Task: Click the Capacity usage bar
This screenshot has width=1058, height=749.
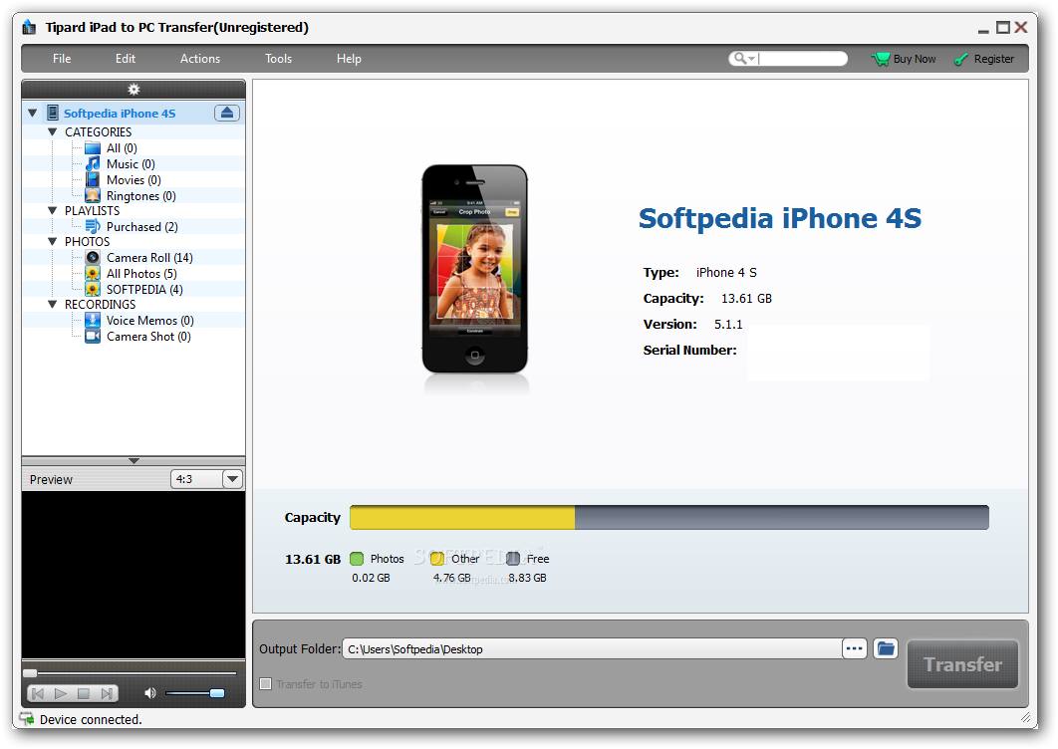Action: click(669, 517)
